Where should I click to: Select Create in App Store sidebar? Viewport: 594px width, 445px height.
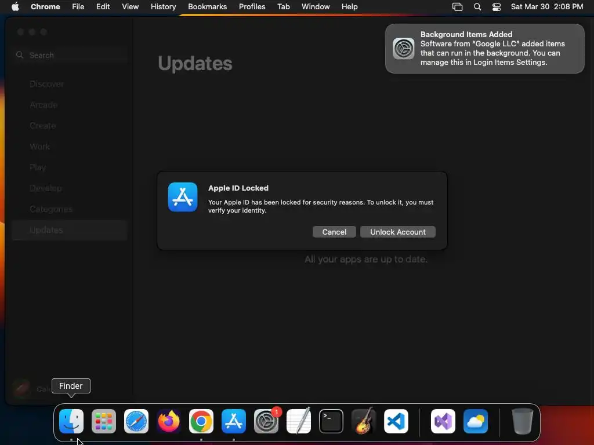click(x=70, y=126)
